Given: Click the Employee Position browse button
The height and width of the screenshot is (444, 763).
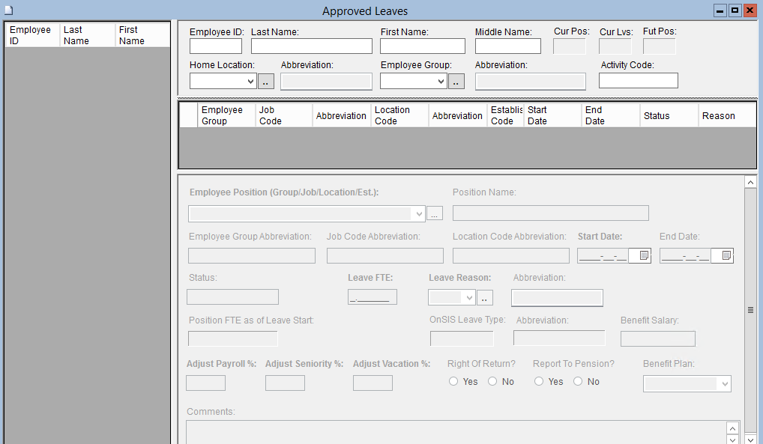Looking at the screenshot, I should pyautogui.click(x=435, y=214).
